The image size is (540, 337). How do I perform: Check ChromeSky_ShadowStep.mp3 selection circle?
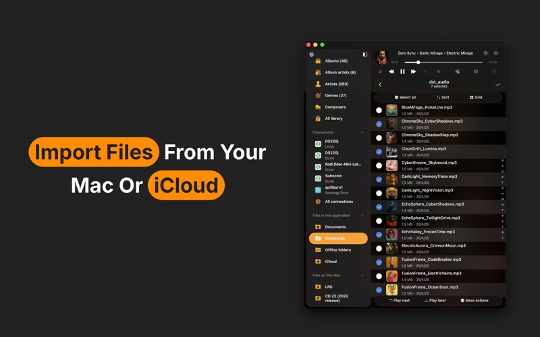pos(379,138)
